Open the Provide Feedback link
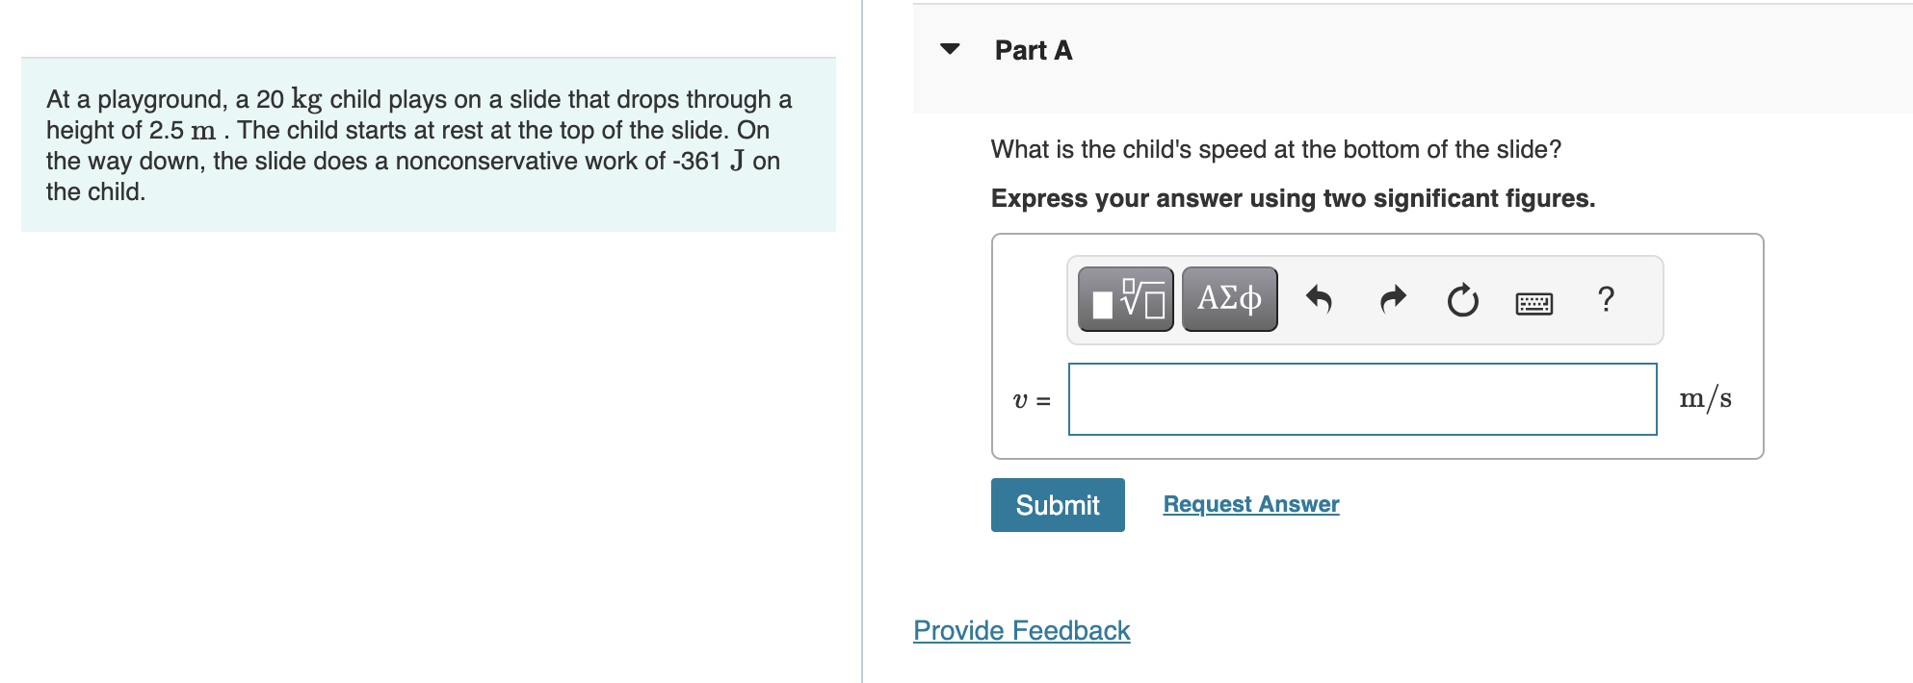Image resolution: width=1913 pixels, height=683 pixels. 1021,630
